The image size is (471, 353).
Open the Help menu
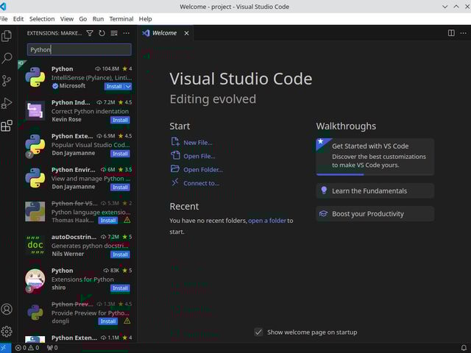point(146,19)
